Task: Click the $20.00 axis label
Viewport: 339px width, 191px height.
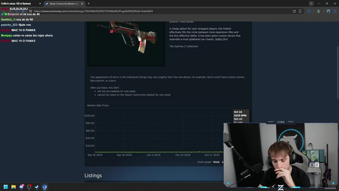Action: coord(90,146)
